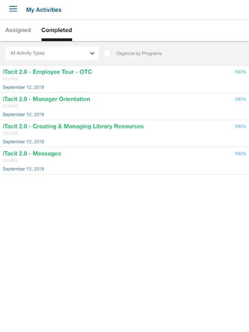249x332 pixels.
Task: Click the date under Messages course
Action: [x=23, y=169]
